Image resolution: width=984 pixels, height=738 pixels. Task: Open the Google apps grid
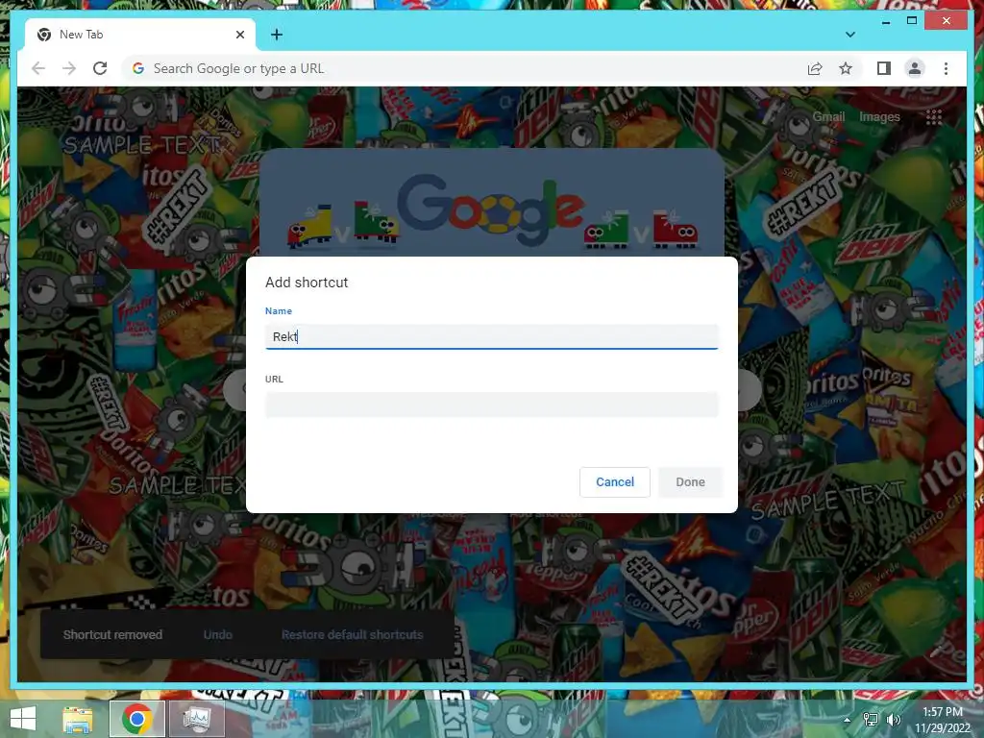pos(934,116)
